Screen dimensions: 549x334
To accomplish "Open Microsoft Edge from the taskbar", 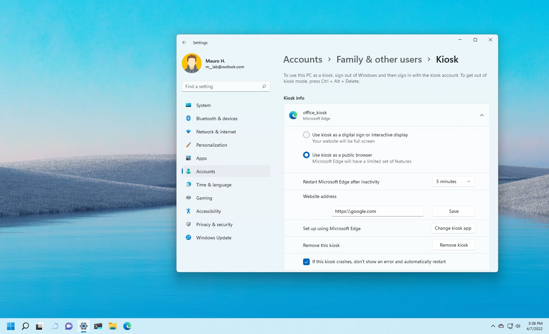I will pyautogui.click(x=127, y=326).
